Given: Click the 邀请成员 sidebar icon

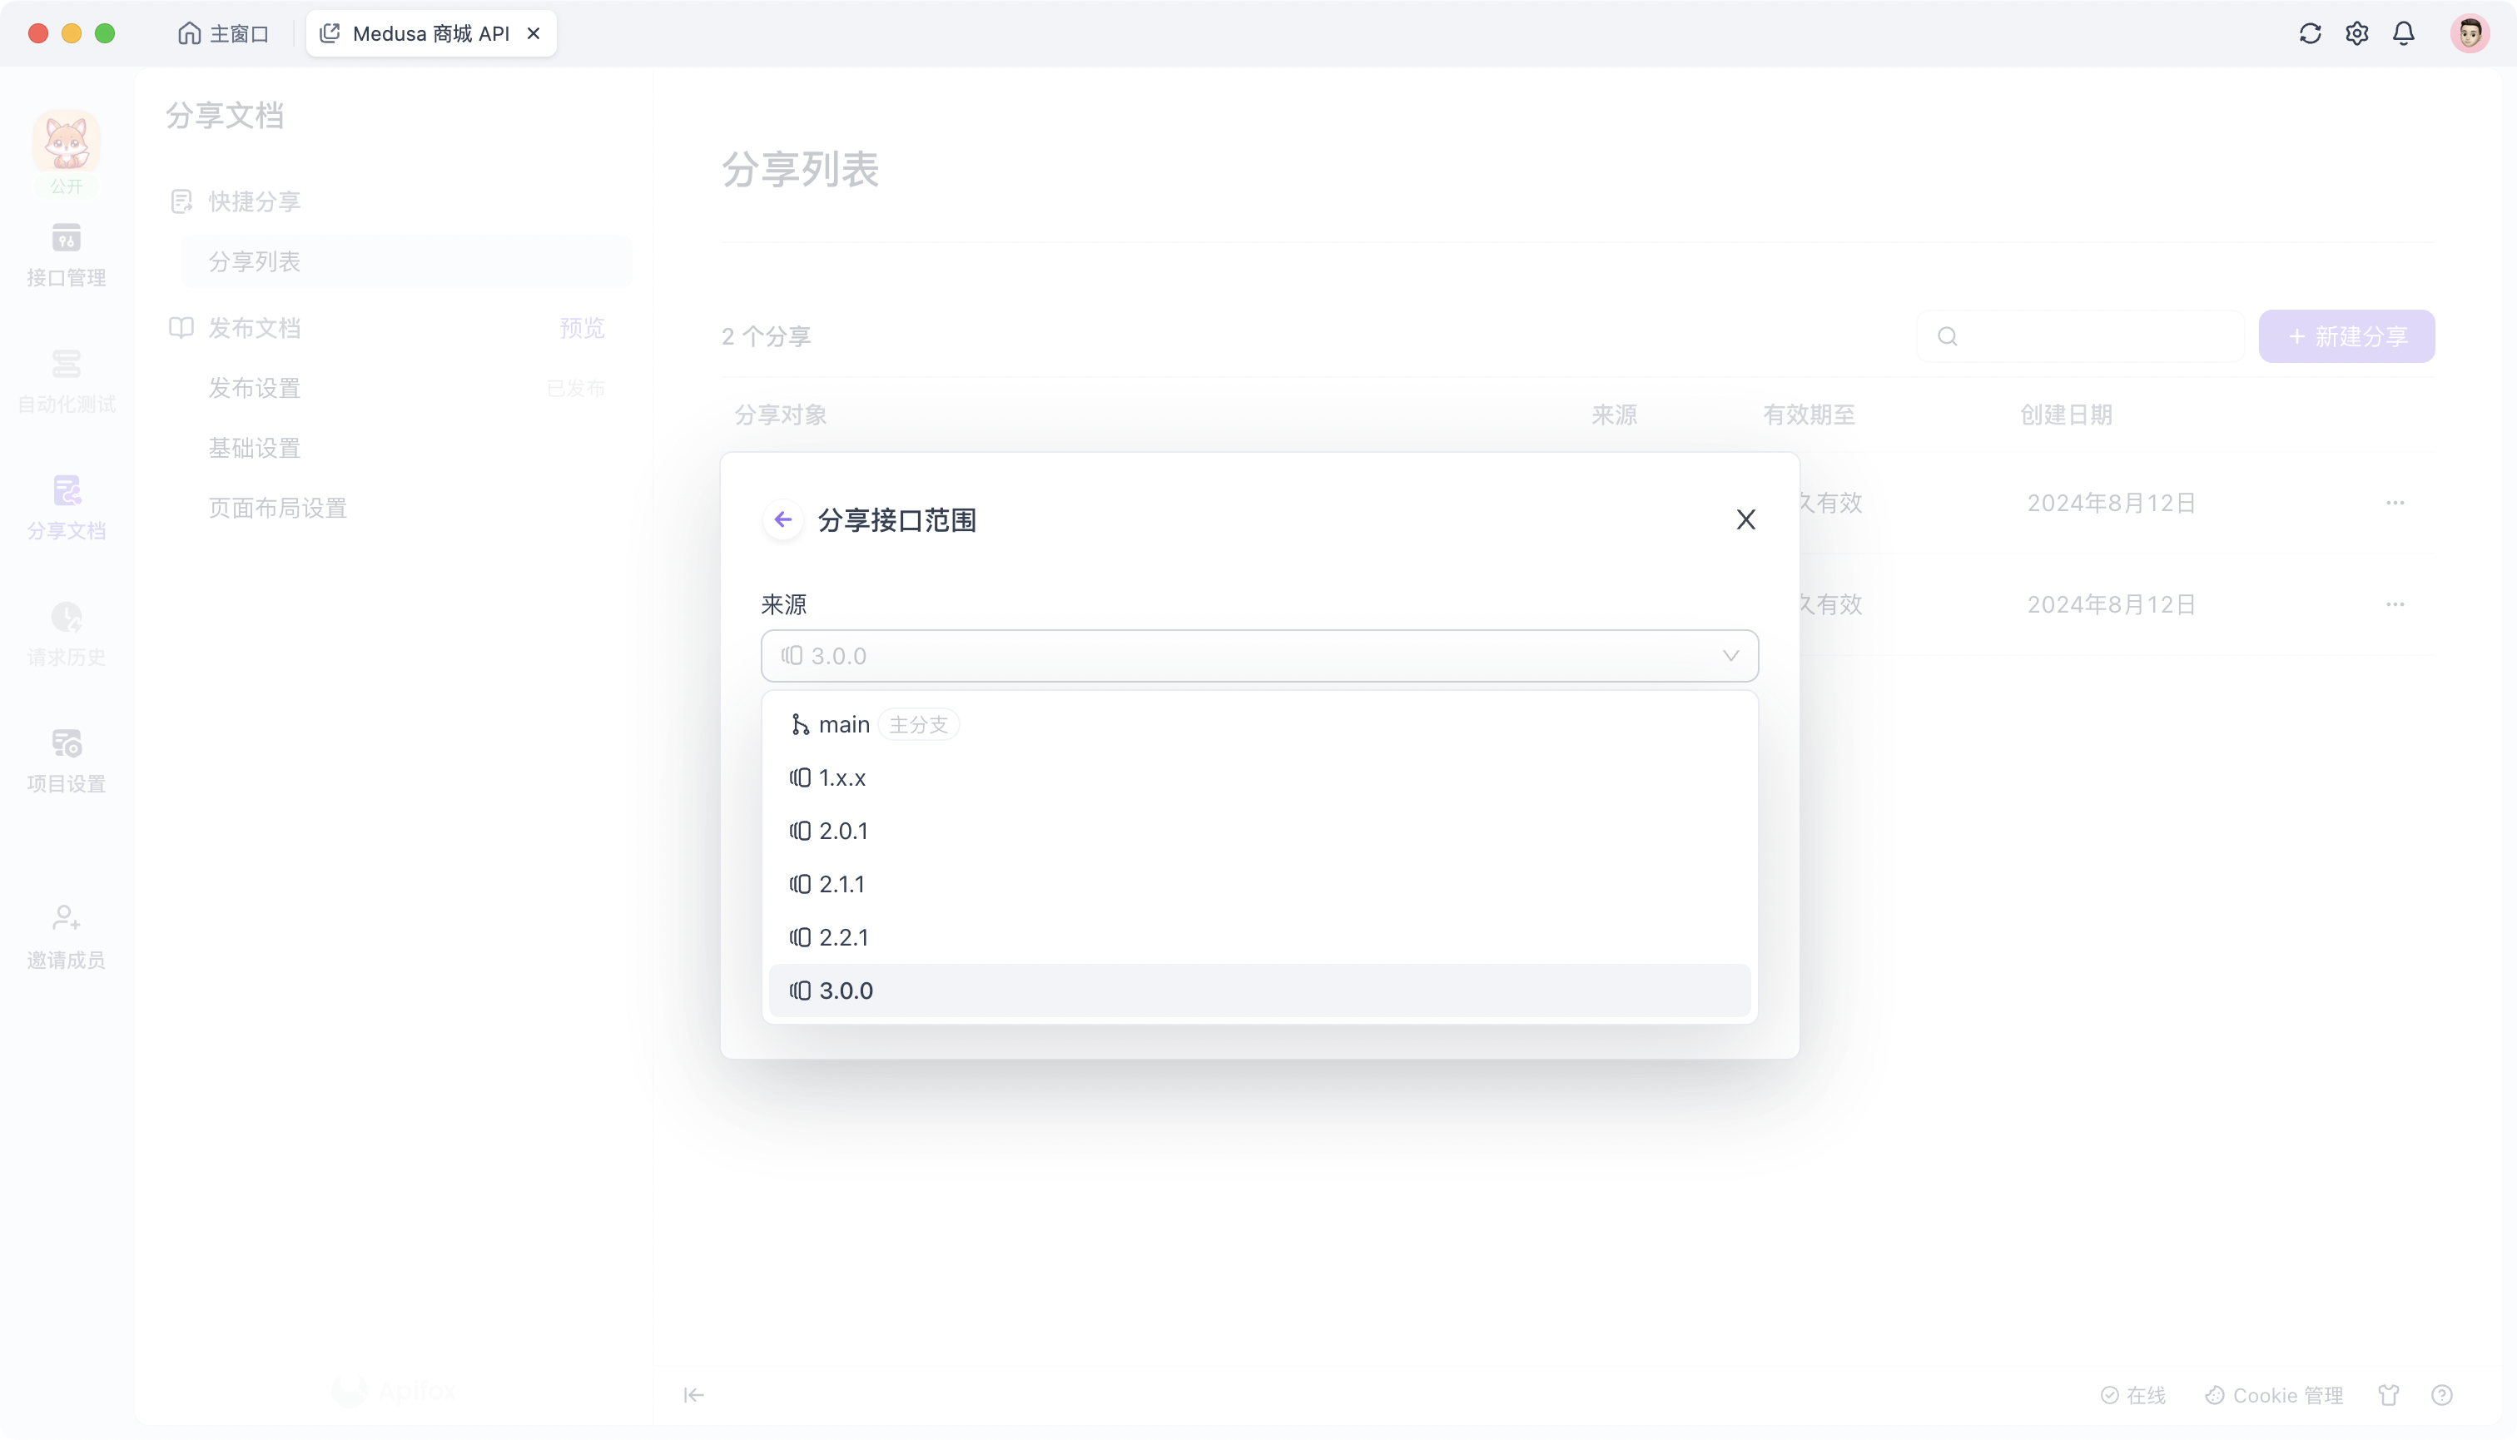Looking at the screenshot, I should pyautogui.click(x=65, y=934).
